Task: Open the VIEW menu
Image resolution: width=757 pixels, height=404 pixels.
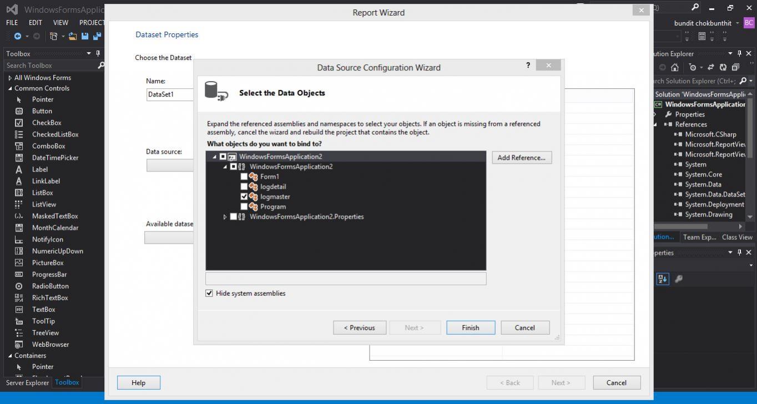Action: coord(60,23)
